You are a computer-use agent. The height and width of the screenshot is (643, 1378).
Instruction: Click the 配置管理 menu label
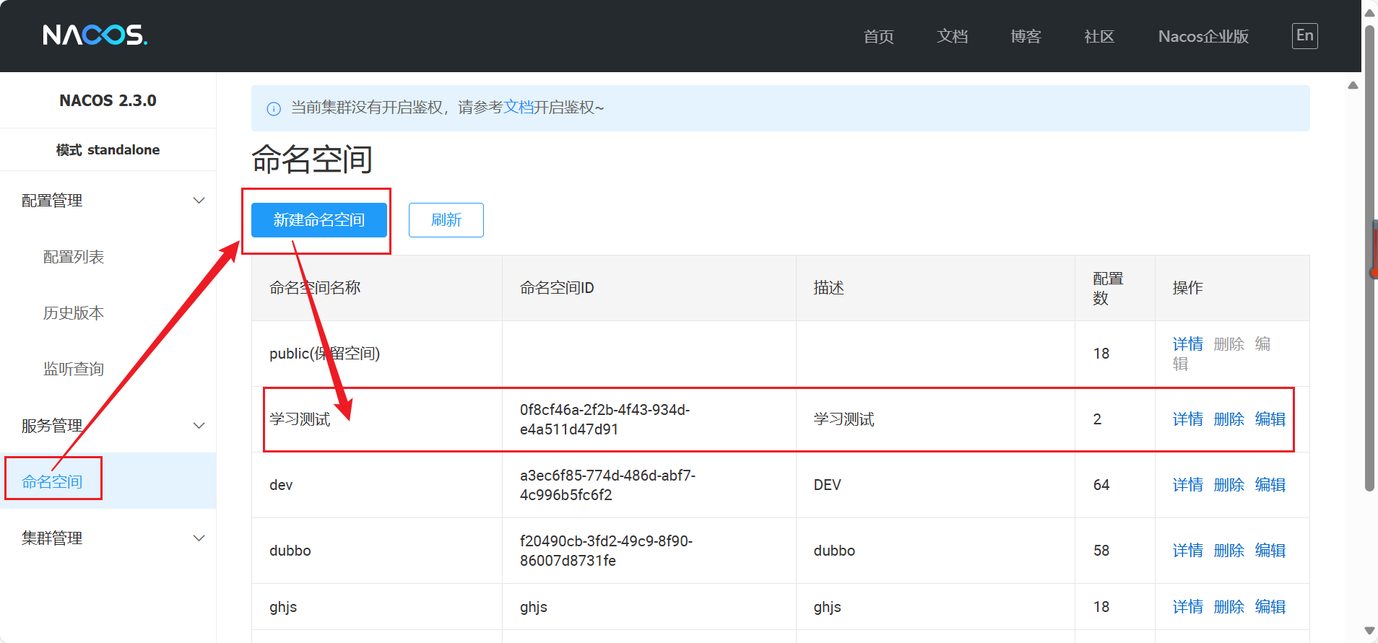tap(52, 201)
